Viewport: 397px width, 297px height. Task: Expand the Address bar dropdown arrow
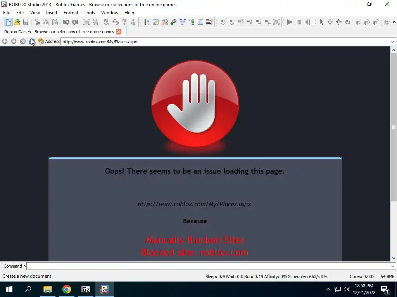393,42
